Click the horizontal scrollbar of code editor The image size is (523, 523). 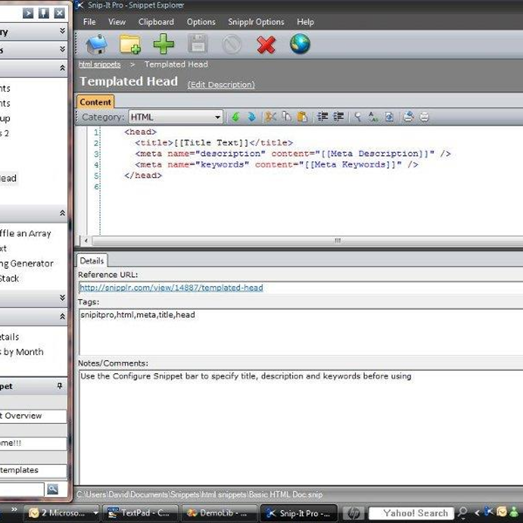[x=307, y=240]
